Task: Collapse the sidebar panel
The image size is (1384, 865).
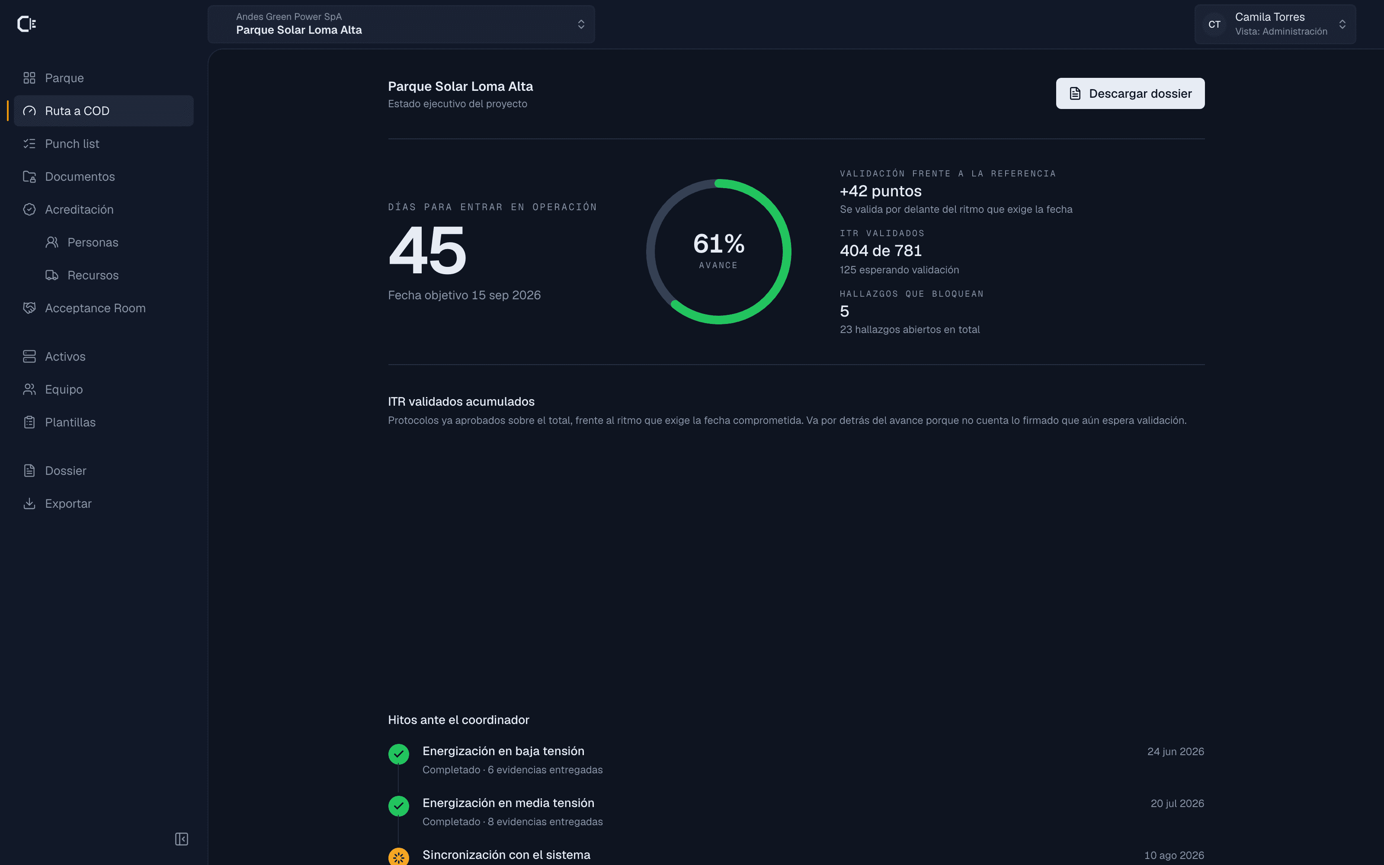Action: click(x=181, y=839)
